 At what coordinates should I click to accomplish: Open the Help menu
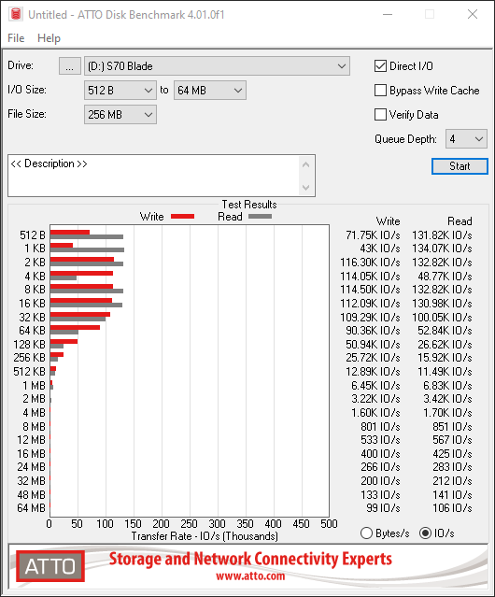tap(49, 38)
